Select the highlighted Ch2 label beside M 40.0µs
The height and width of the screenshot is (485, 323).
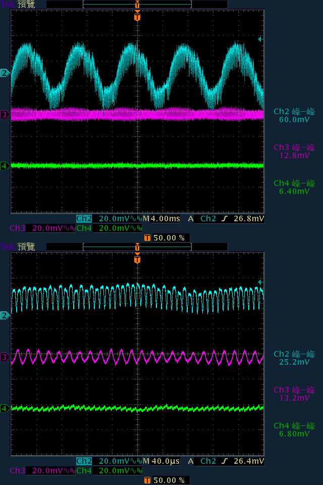coord(84,461)
